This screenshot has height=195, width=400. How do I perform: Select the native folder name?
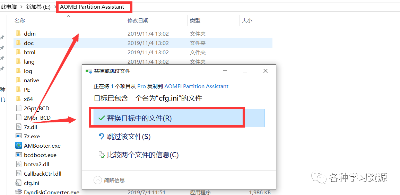tap(32, 81)
